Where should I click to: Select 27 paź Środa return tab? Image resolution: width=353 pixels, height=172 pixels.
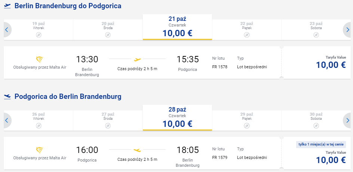click(x=108, y=121)
